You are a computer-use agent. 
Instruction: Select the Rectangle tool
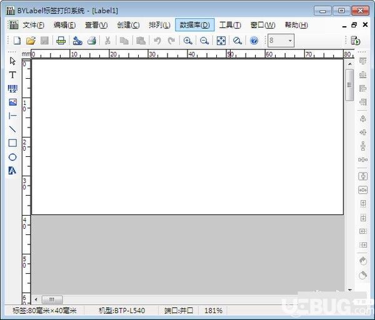pyautogui.click(x=12, y=143)
